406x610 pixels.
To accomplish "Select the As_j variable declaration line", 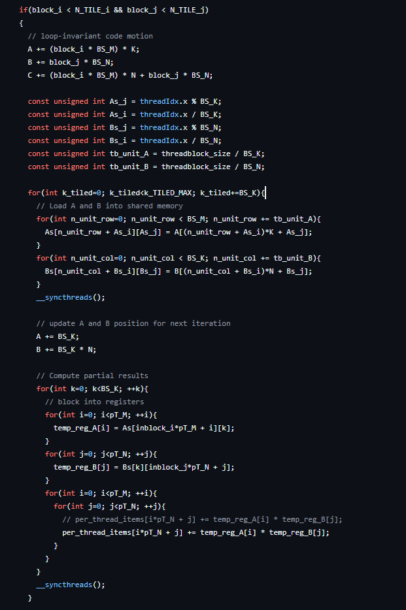I will coord(126,101).
